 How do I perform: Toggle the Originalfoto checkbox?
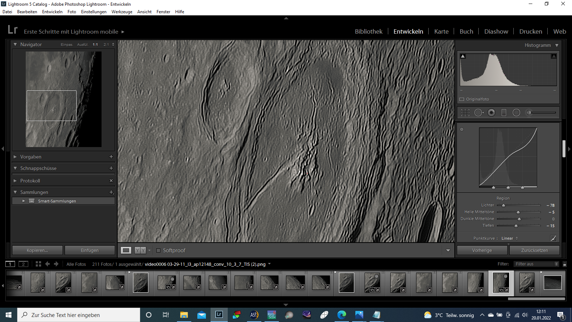click(x=462, y=99)
